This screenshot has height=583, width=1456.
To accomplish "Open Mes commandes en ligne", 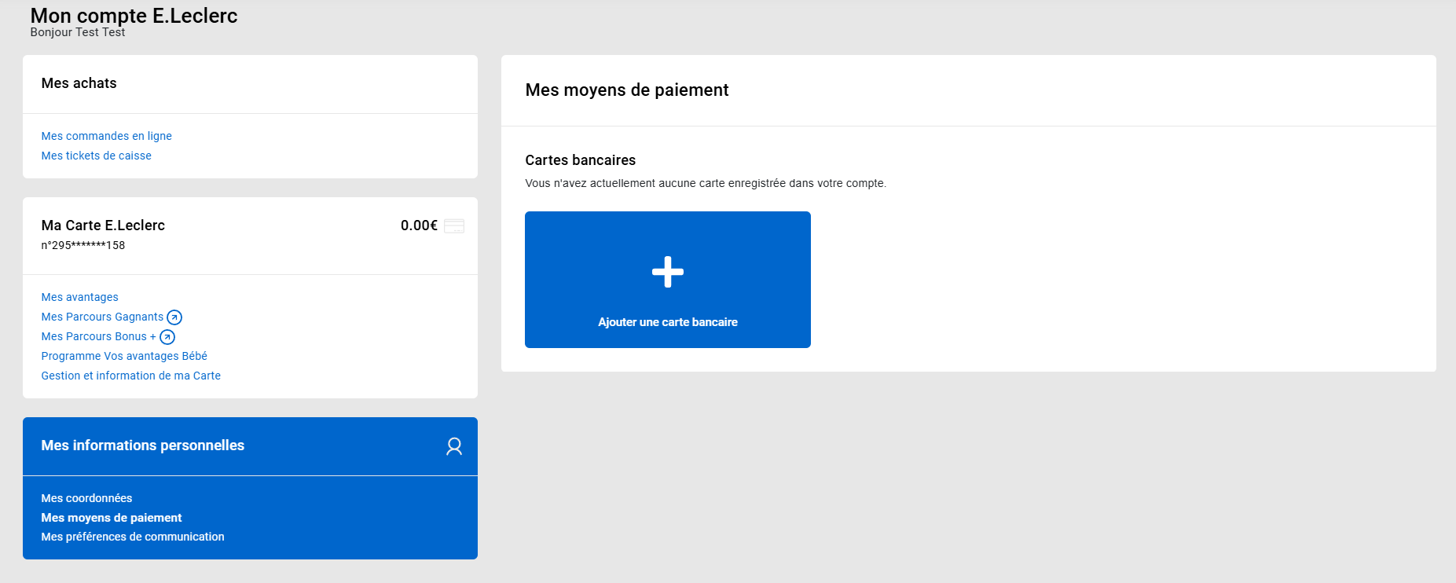I will (107, 136).
